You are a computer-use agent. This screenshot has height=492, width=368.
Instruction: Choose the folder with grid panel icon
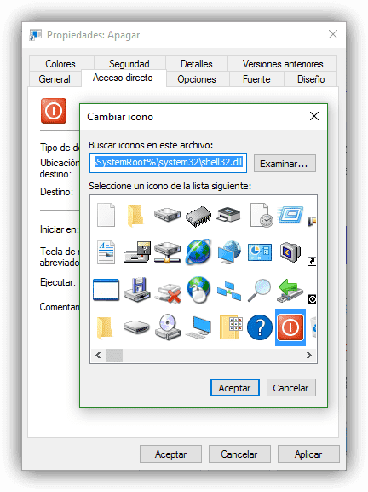click(231, 327)
